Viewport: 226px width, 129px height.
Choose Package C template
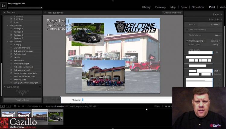(18, 35)
